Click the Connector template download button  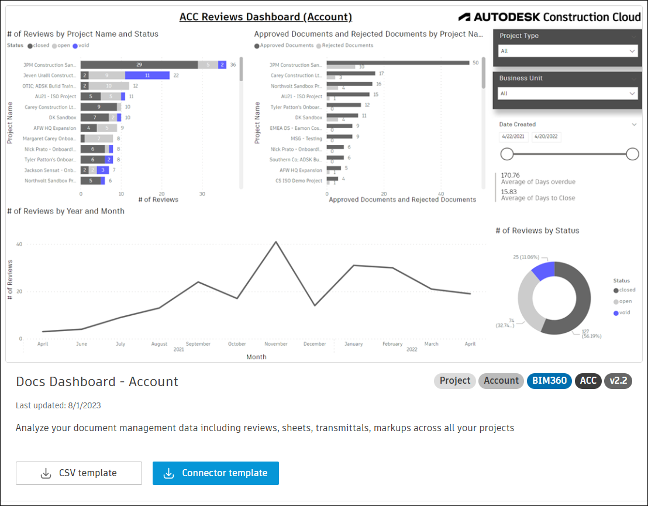216,473
